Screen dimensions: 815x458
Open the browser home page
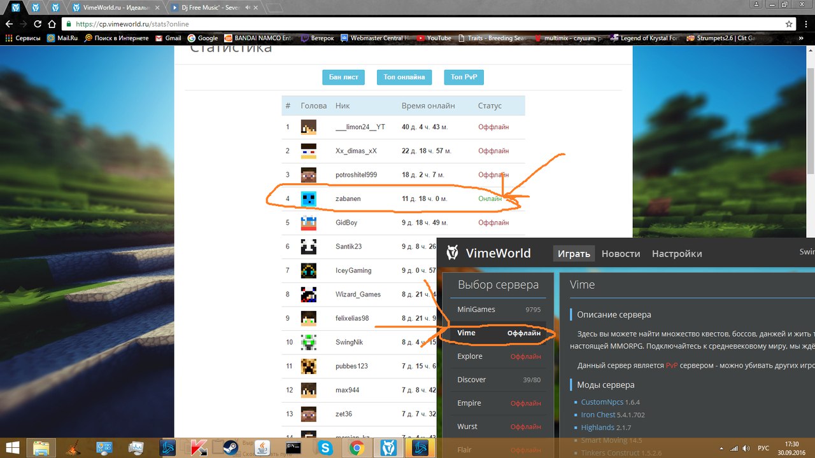[52, 24]
